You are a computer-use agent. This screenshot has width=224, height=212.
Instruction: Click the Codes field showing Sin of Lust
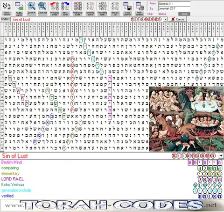coord(87,19)
